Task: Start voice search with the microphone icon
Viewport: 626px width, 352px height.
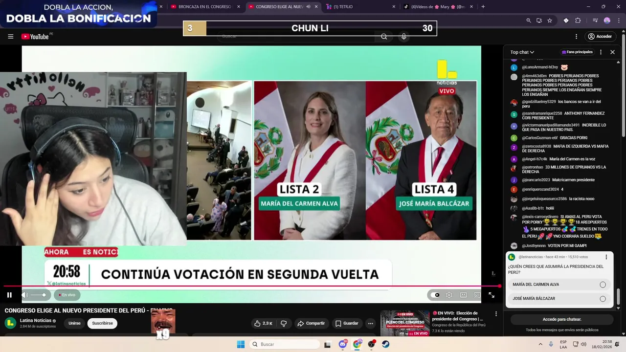Action: pos(403,37)
